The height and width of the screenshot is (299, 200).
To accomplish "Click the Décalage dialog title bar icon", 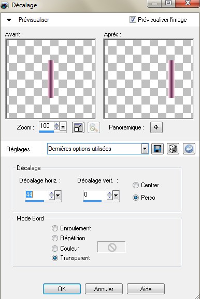I will [5, 5].
